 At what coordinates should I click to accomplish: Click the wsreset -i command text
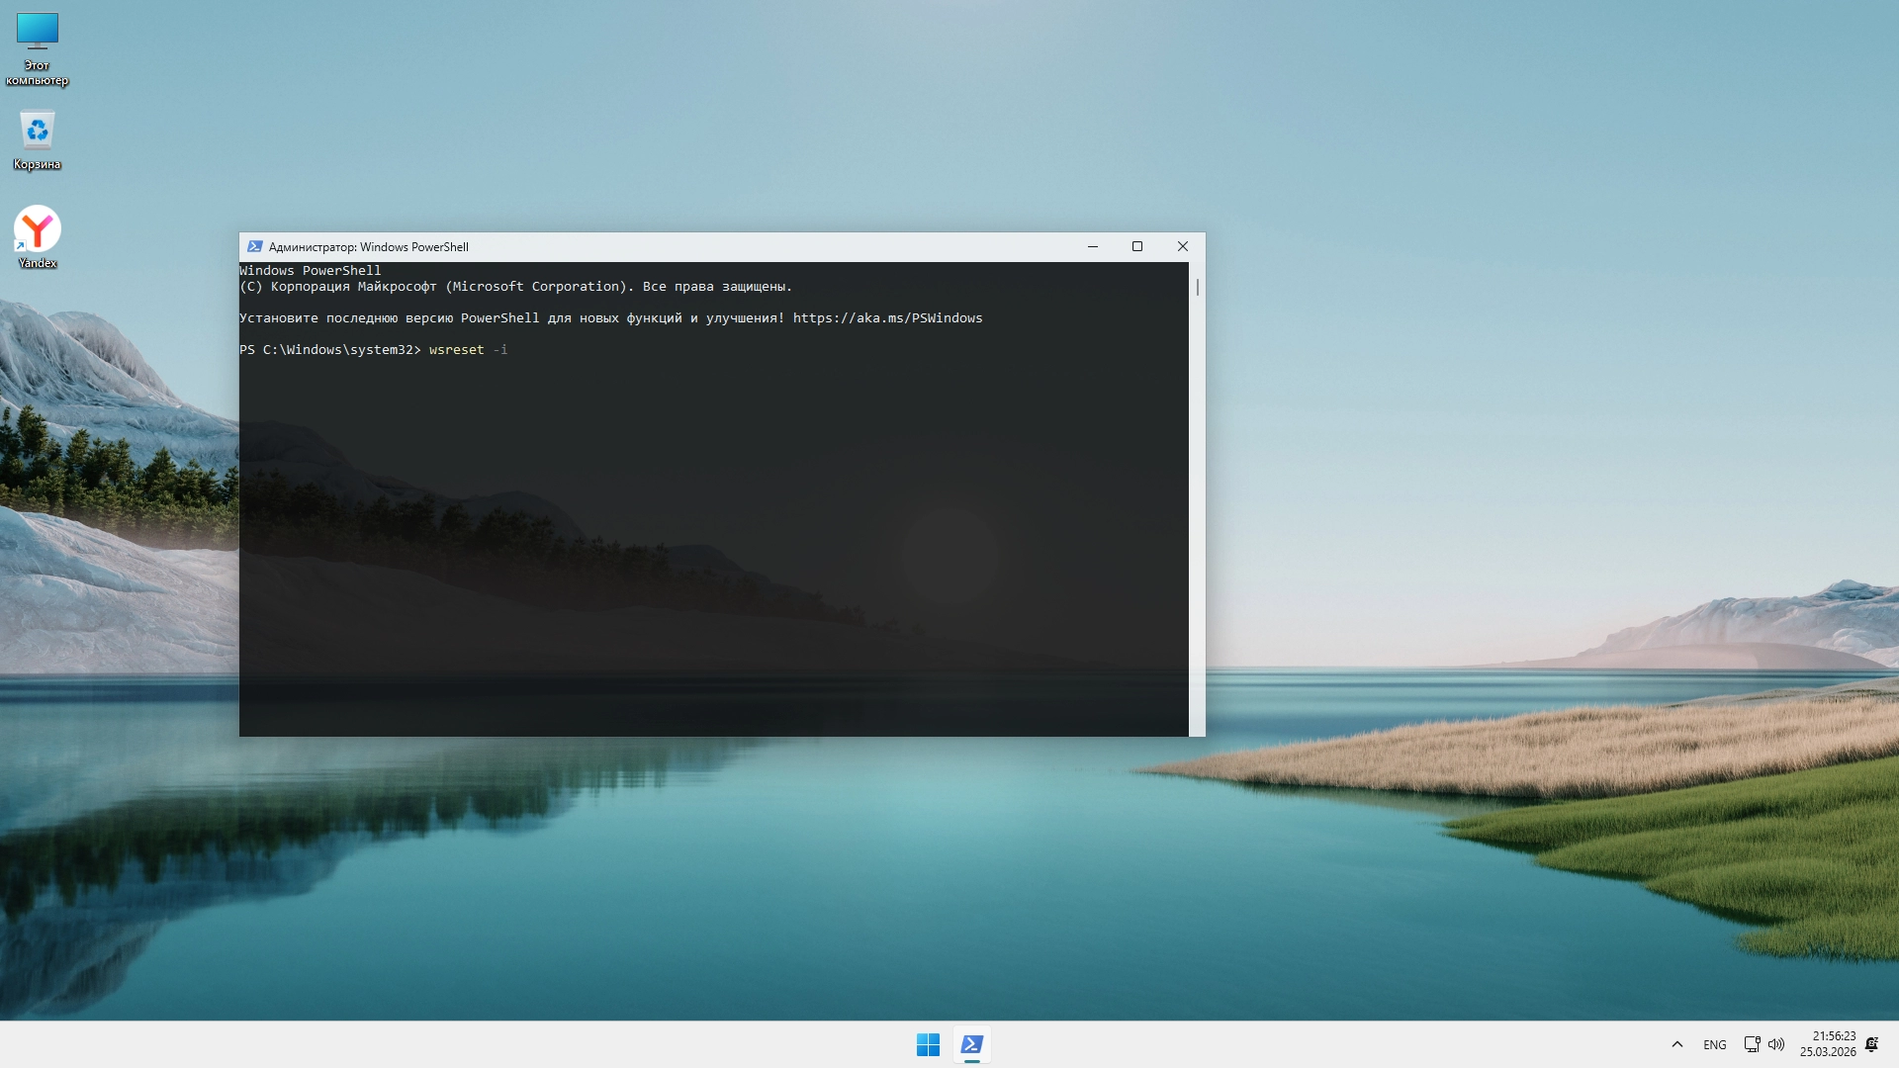coord(468,350)
